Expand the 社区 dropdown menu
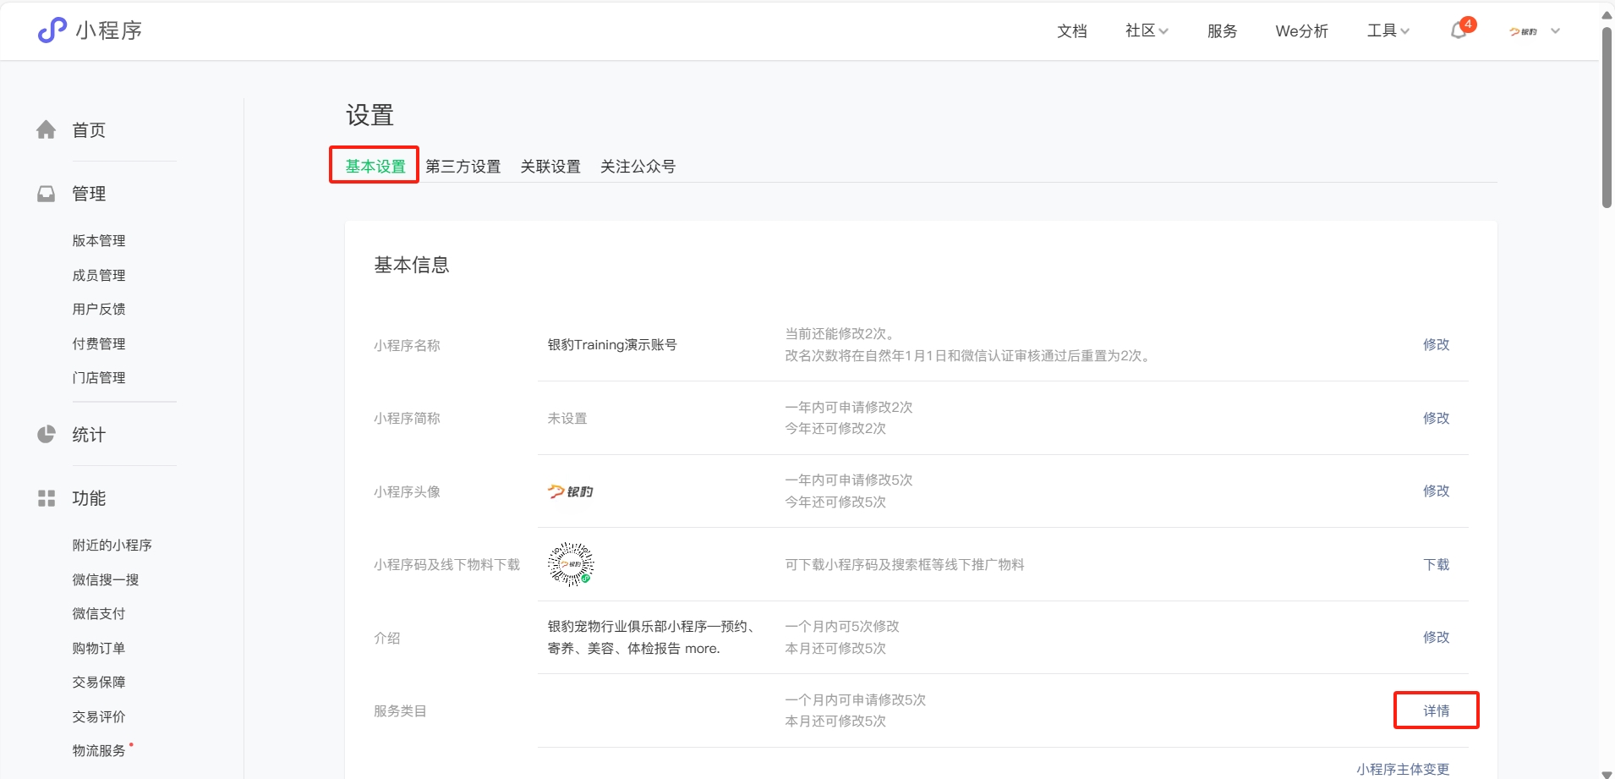The height and width of the screenshot is (779, 1615). point(1146,30)
